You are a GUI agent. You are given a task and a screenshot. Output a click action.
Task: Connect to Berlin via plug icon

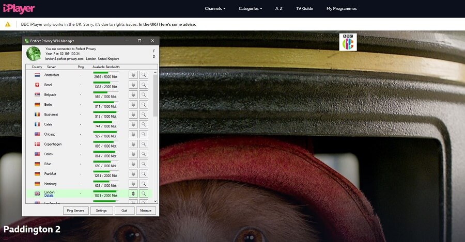pos(133,105)
